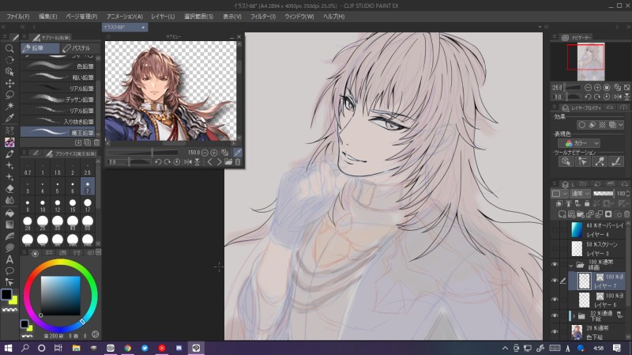The image size is (632, 355).
Task: Show layer 3 screen visibility box
Action: pos(555,248)
